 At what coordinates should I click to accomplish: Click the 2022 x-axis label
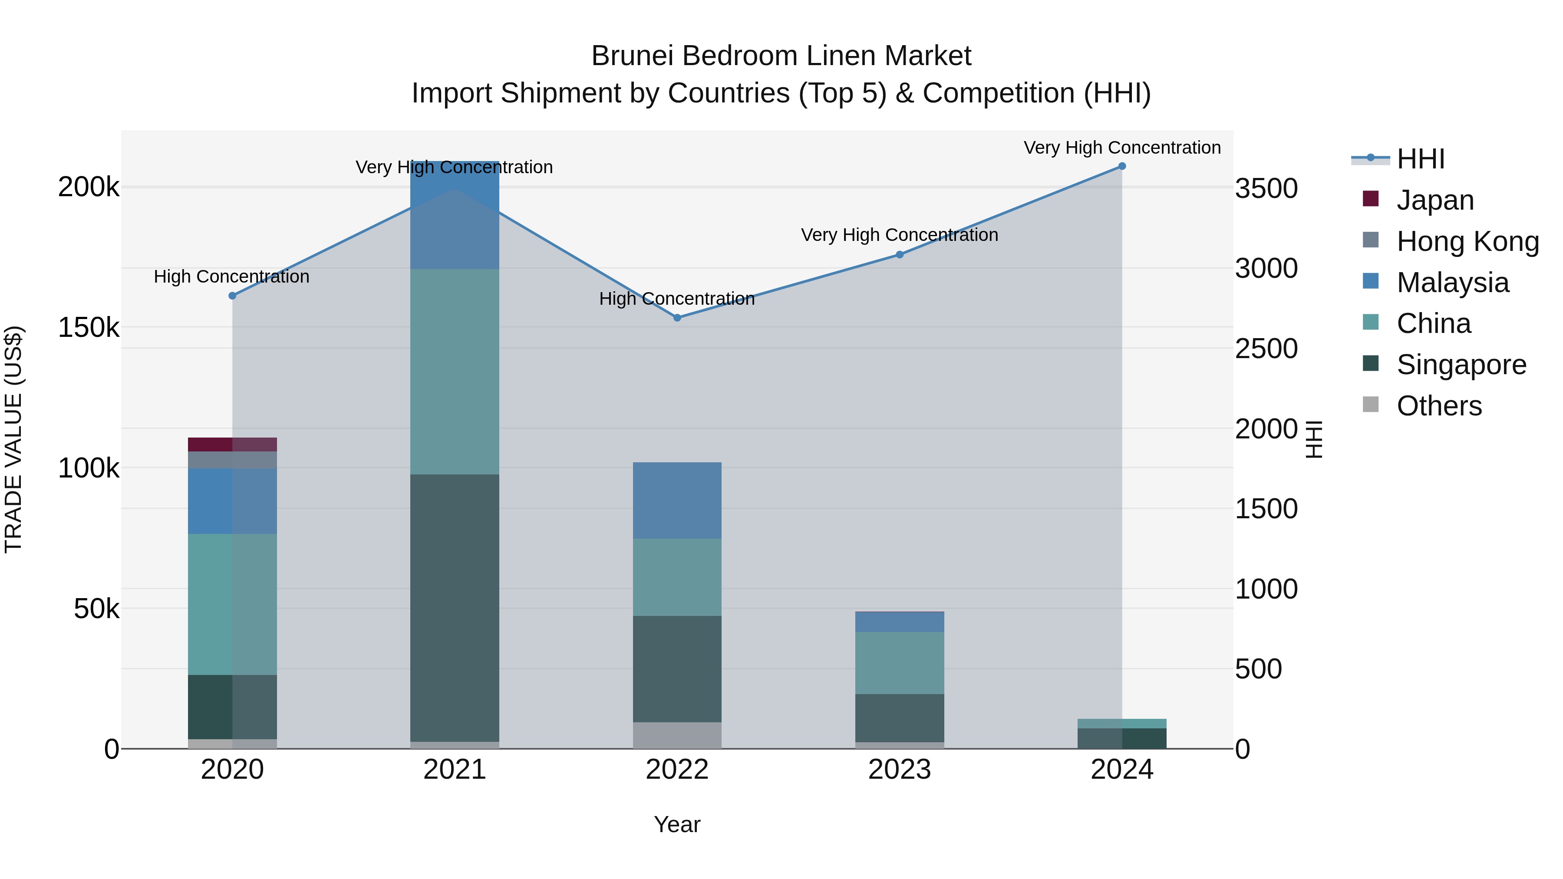point(677,770)
